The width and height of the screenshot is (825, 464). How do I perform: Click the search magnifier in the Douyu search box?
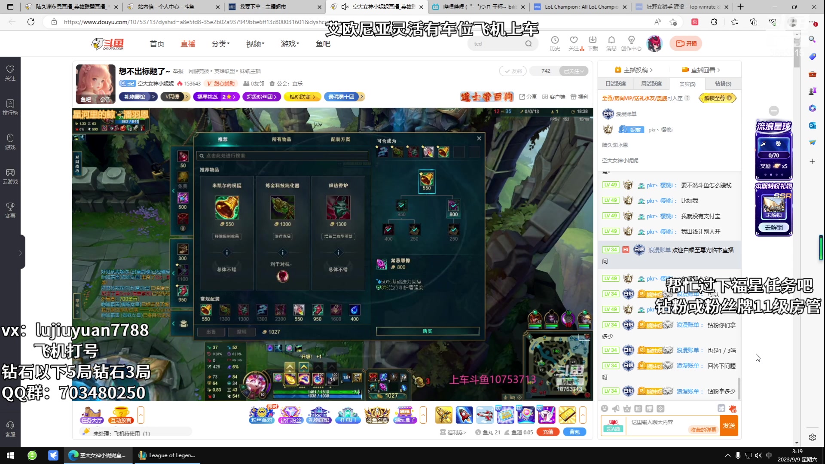coord(529,44)
